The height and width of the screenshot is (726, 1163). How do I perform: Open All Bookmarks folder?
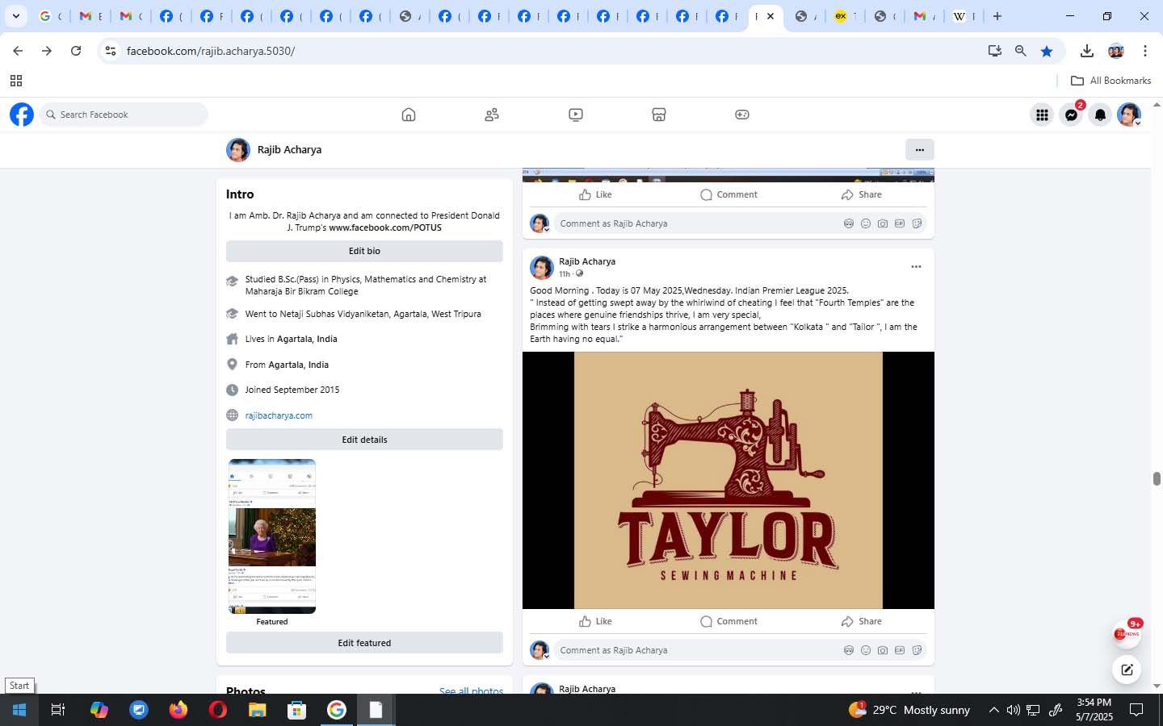coord(1111,81)
